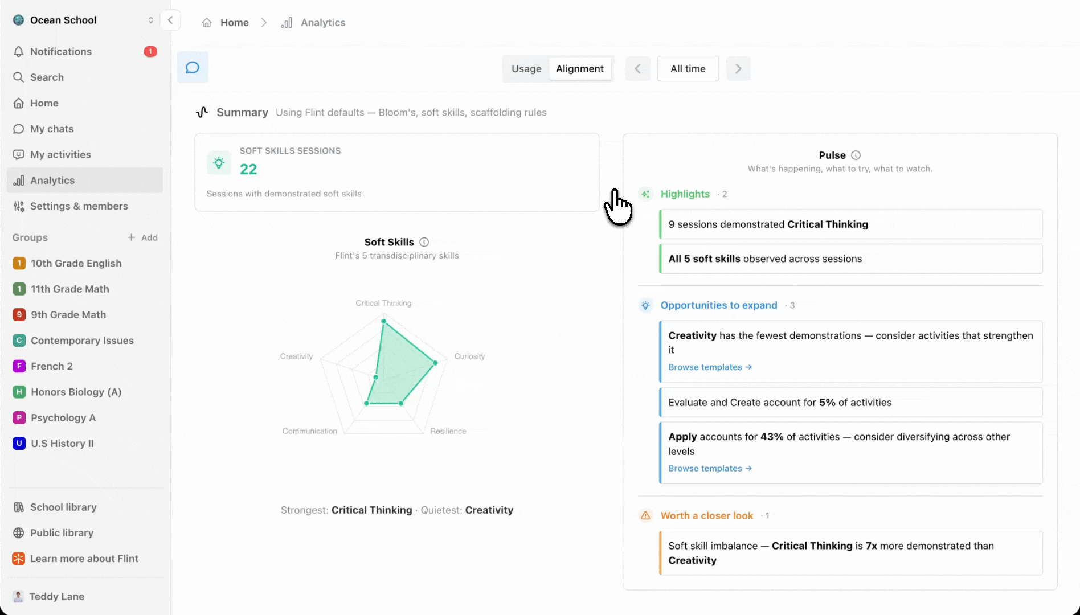Viewport: 1080px width, 615px height.
Task: Click the My activities icon
Action: (x=19, y=154)
